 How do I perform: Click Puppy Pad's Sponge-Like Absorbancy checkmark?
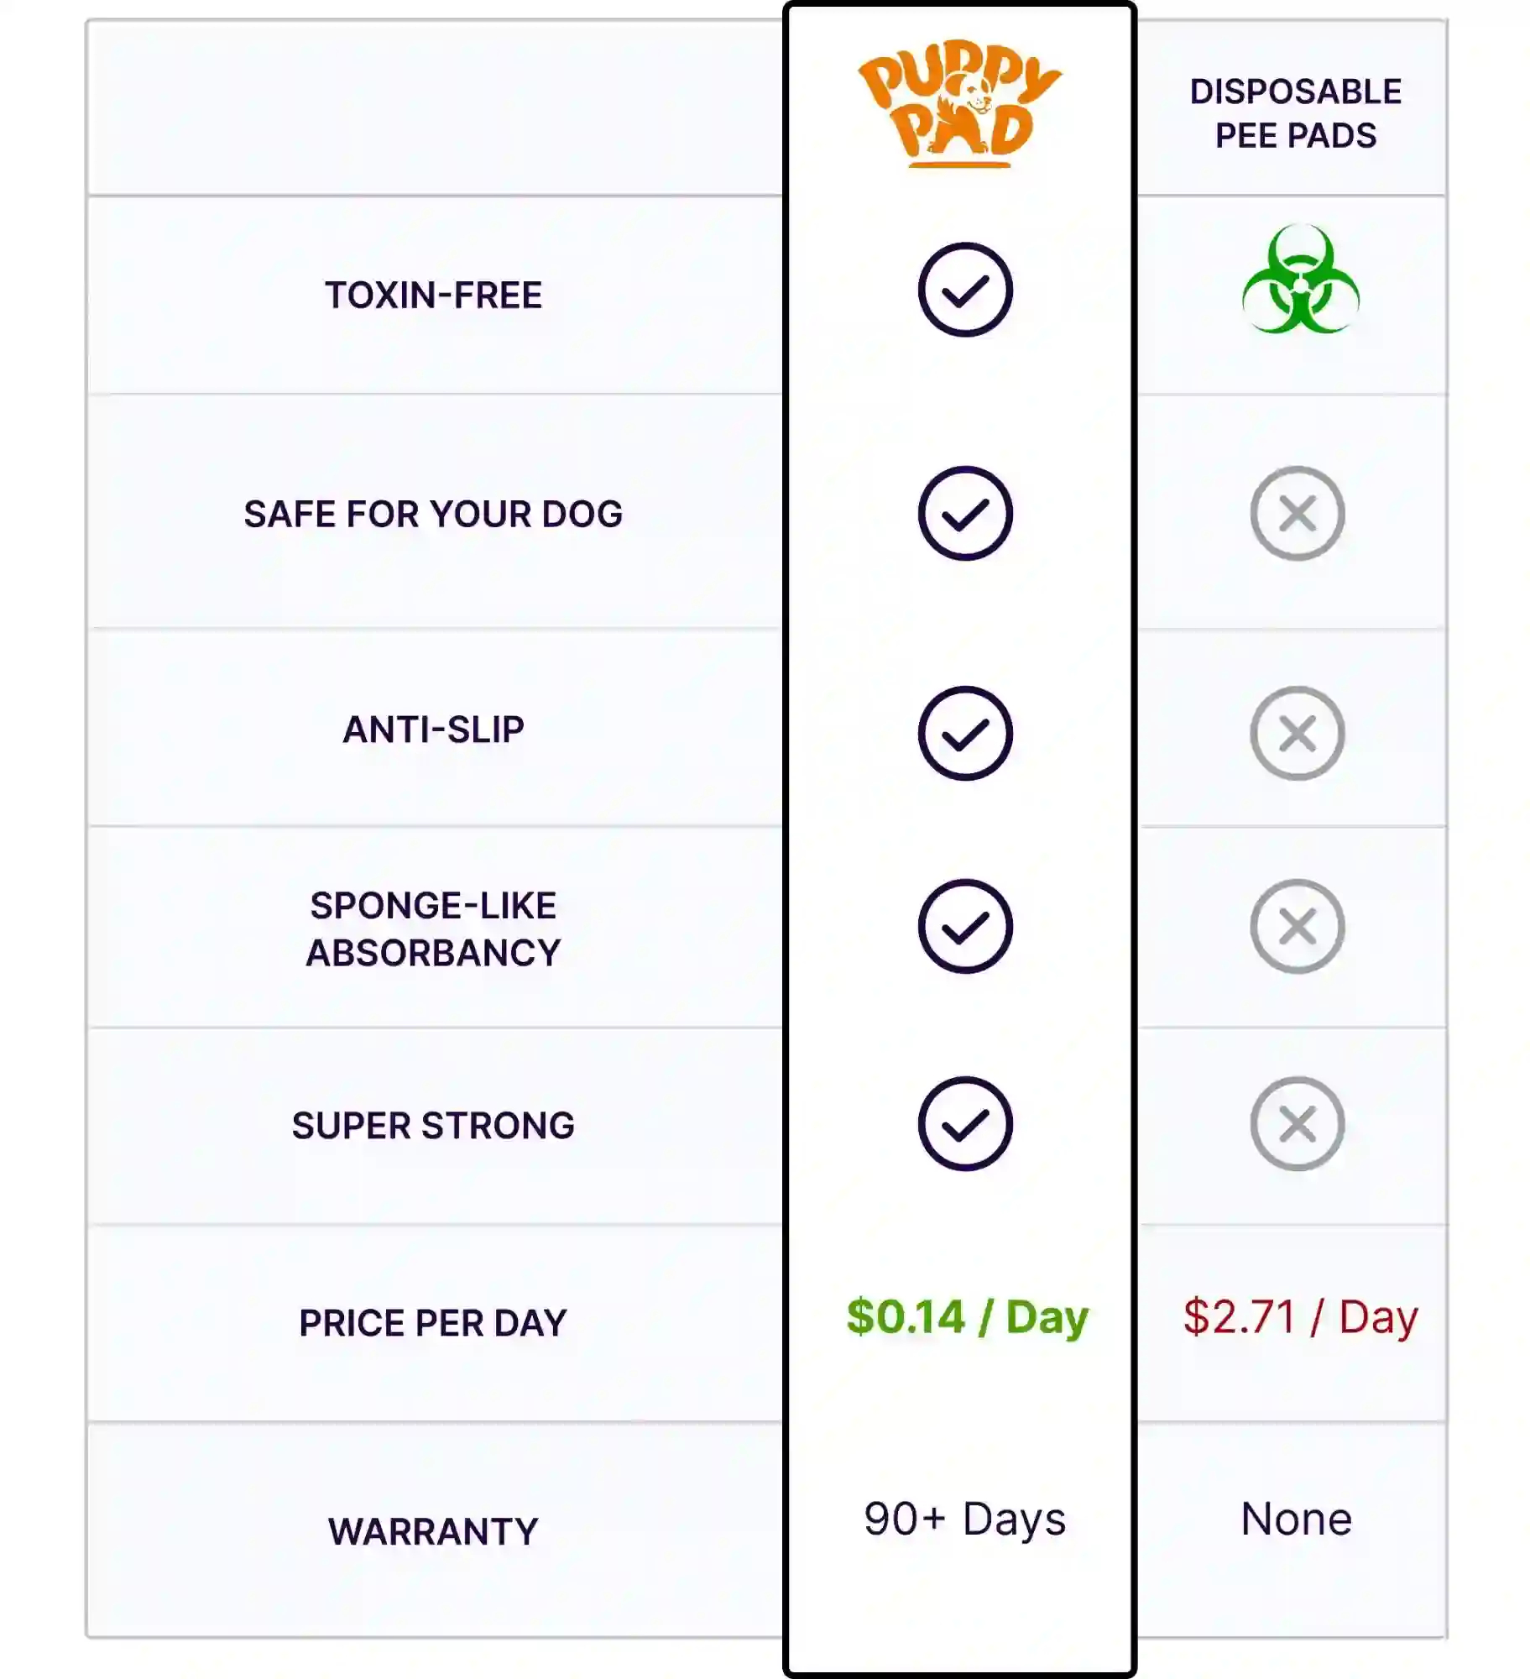(965, 926)
